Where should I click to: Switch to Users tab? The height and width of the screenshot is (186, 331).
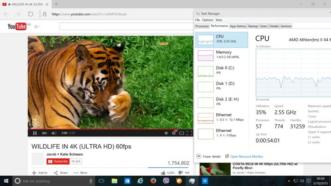[264, 26]
